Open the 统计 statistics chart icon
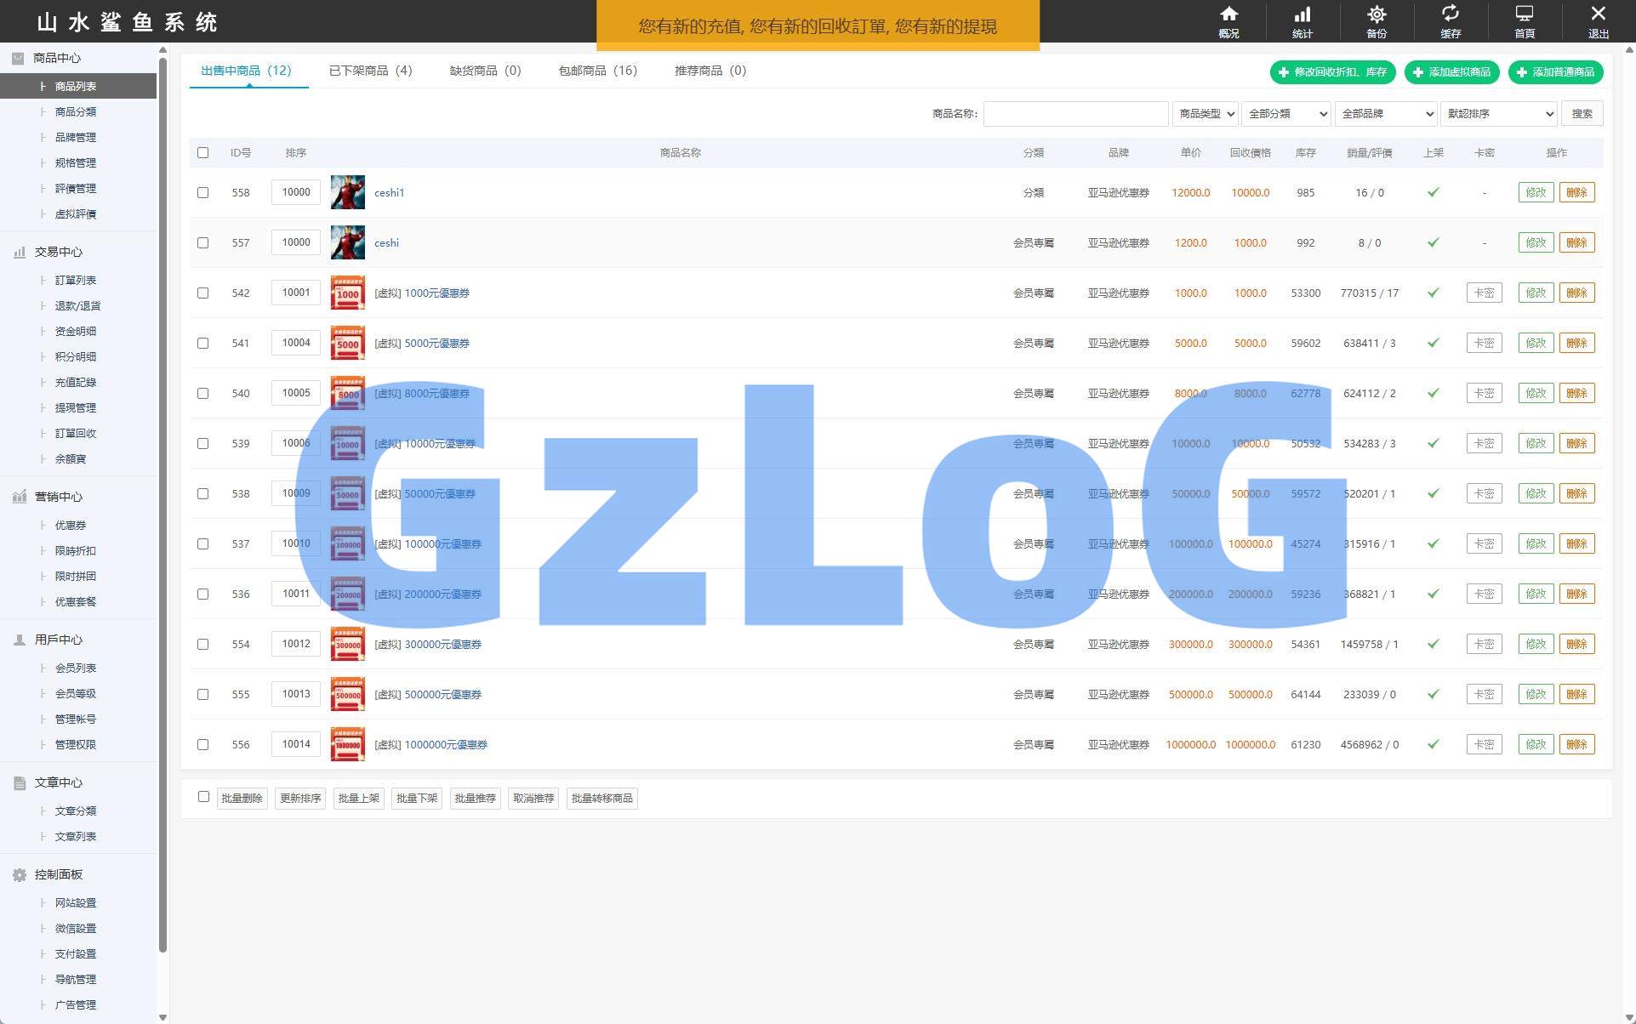1636x1024 pixels. 1302,14
